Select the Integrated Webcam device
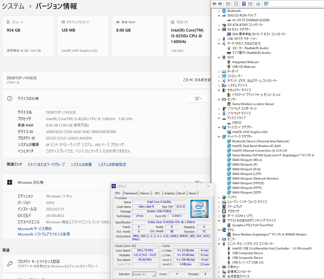324x279 pixels. [x=245, y=62]
